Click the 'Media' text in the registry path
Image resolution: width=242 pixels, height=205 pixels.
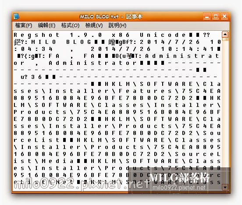[57, 161]
